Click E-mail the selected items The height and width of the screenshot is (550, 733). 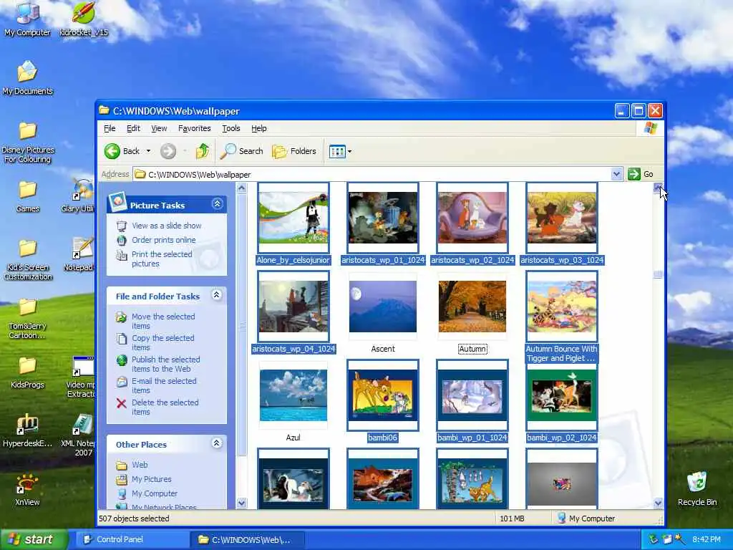[x=164, y=385]
